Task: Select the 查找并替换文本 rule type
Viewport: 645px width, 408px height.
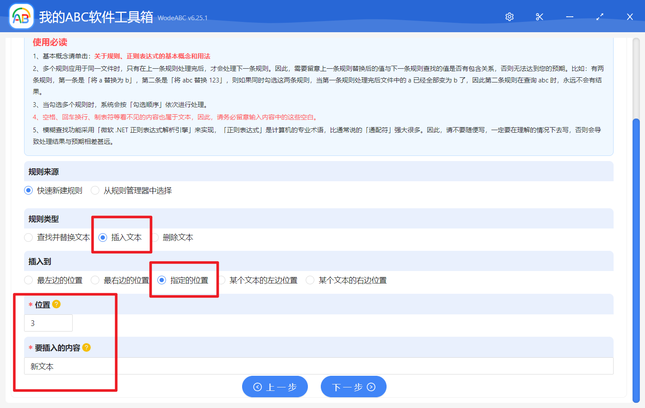Action: click(28, 237)
